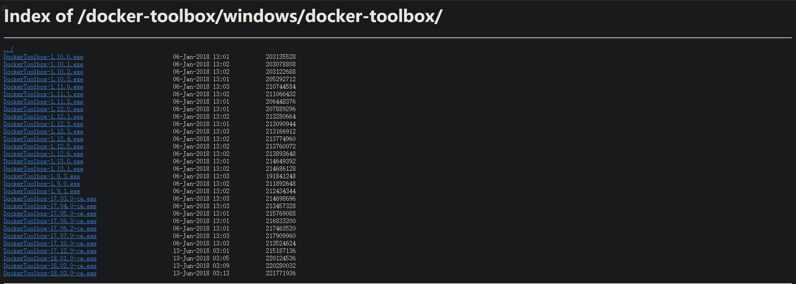This screenshot has width=796, height=284.
Task: Download DockerToolbox-18.02.0-ce.exe
Action: [x=50, y=266]
